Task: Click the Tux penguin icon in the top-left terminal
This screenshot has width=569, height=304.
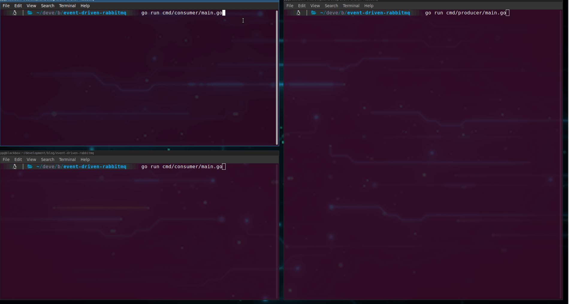Action: tap(14, 13)
